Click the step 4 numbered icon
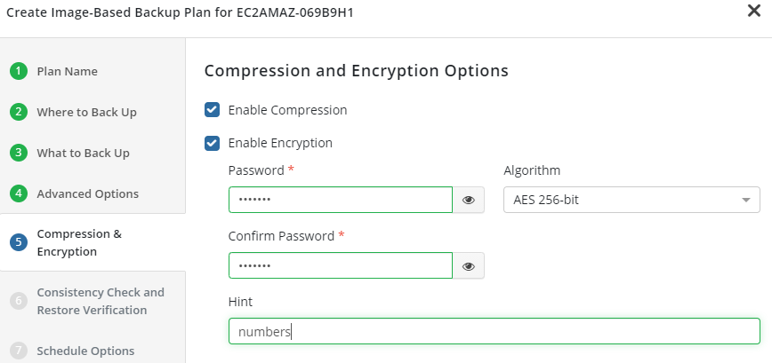This screenshot has width=772, height=363. coord(19,193)
